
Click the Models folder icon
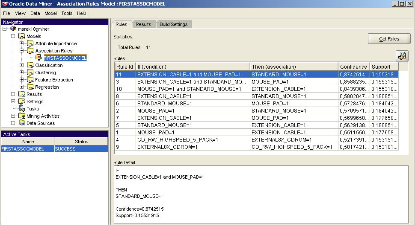[x=21, y=36]
